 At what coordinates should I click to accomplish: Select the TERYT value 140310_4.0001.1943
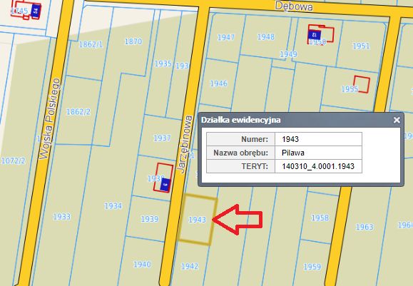tap(318, 166)
